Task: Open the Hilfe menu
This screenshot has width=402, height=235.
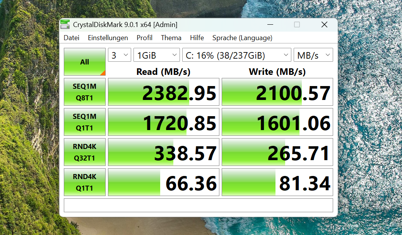Action: 197,38
